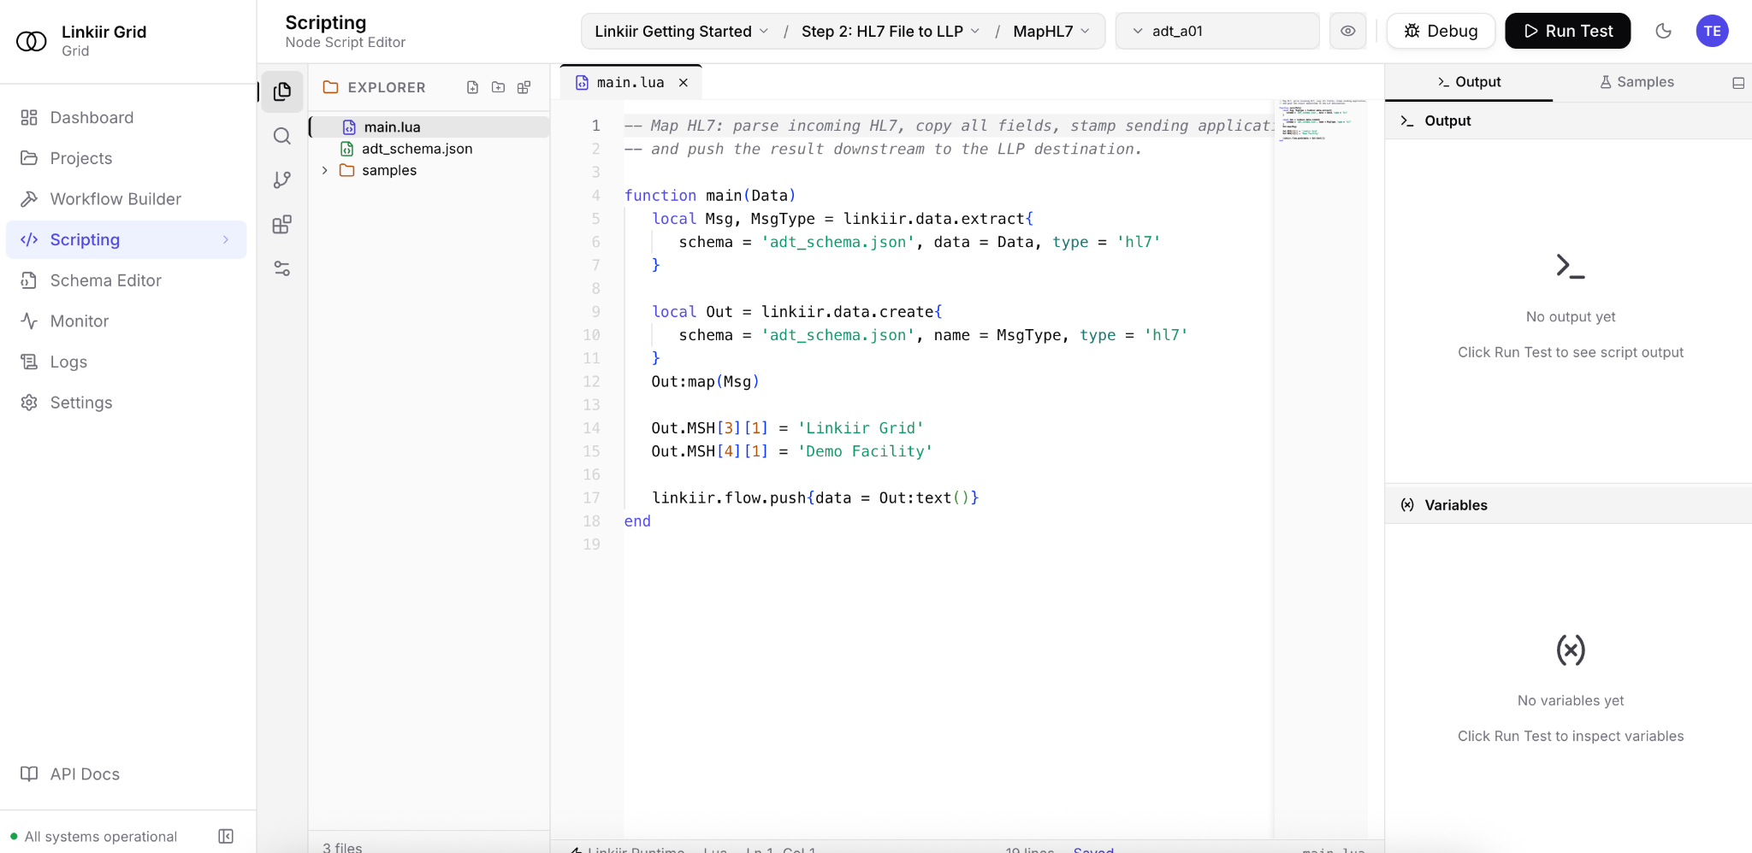Open the script settings sliders icon
The height and width of the screenshot is (853, 1752).
pyautogui.click(x=282, y=269)
